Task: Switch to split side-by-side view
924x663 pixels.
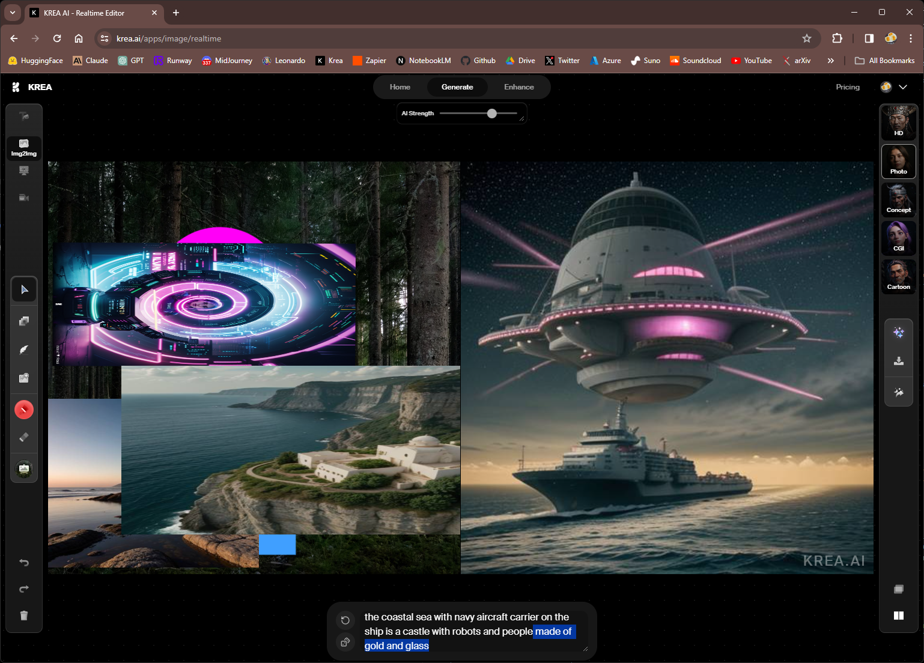Action: [899, 616]
